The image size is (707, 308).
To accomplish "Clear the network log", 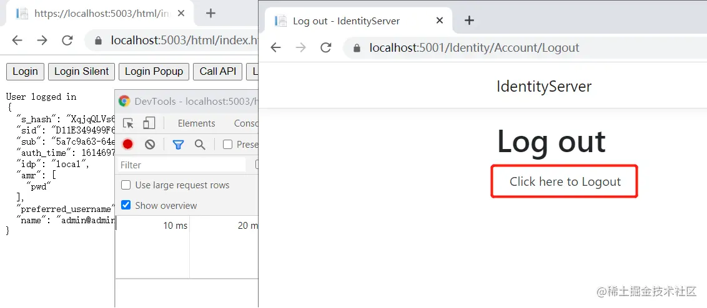I will click(150, 144).
